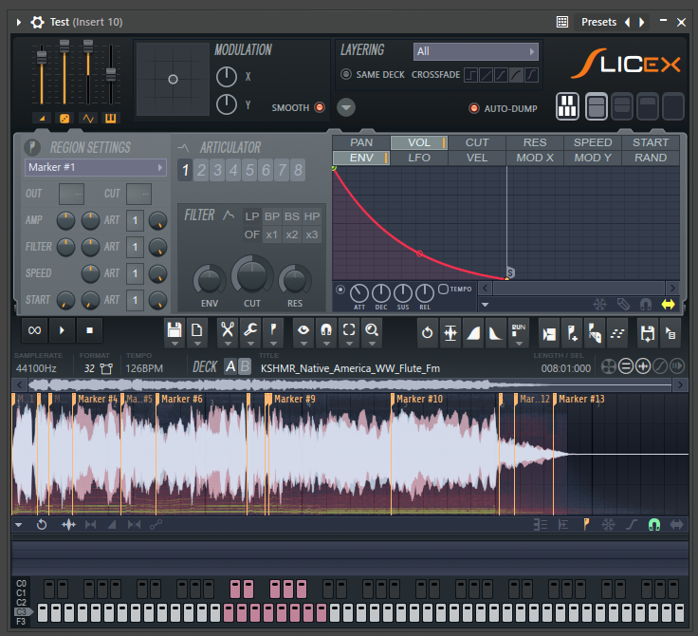Click the ATT envelope knob
698x636 pixels.
(358, 293)
